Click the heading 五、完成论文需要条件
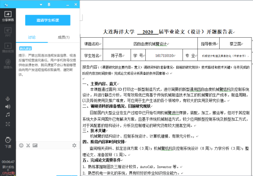Screen dimensions: 253x176 101,160
